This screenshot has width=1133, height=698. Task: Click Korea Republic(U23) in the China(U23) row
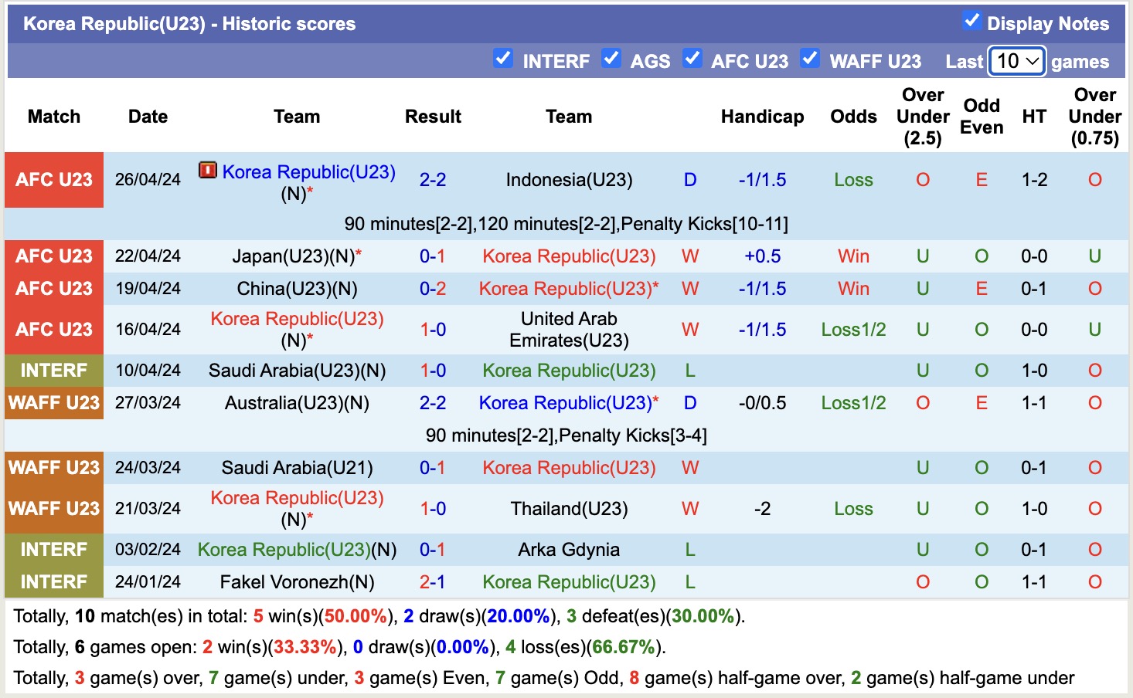pos(565,289)
